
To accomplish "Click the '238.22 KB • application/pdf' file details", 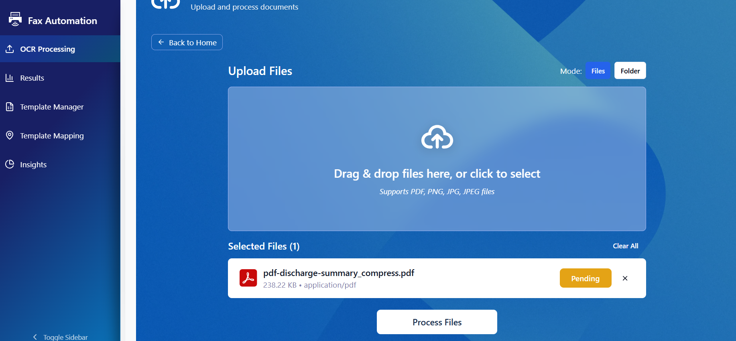I will (309, 285).
